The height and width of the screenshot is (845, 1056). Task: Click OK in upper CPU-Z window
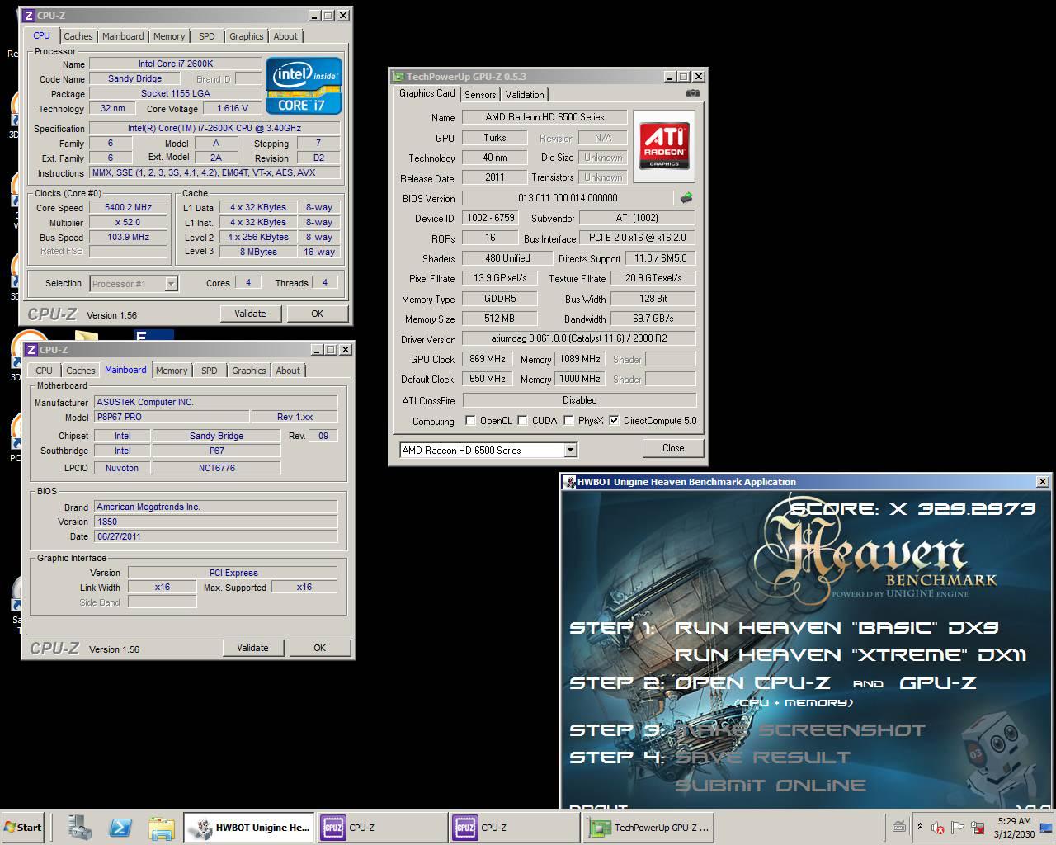318,314
